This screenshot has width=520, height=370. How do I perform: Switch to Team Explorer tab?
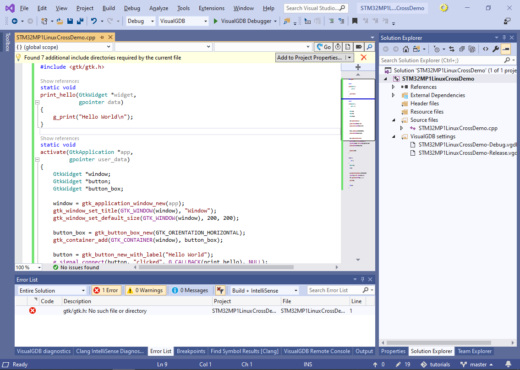click(475, 351)
